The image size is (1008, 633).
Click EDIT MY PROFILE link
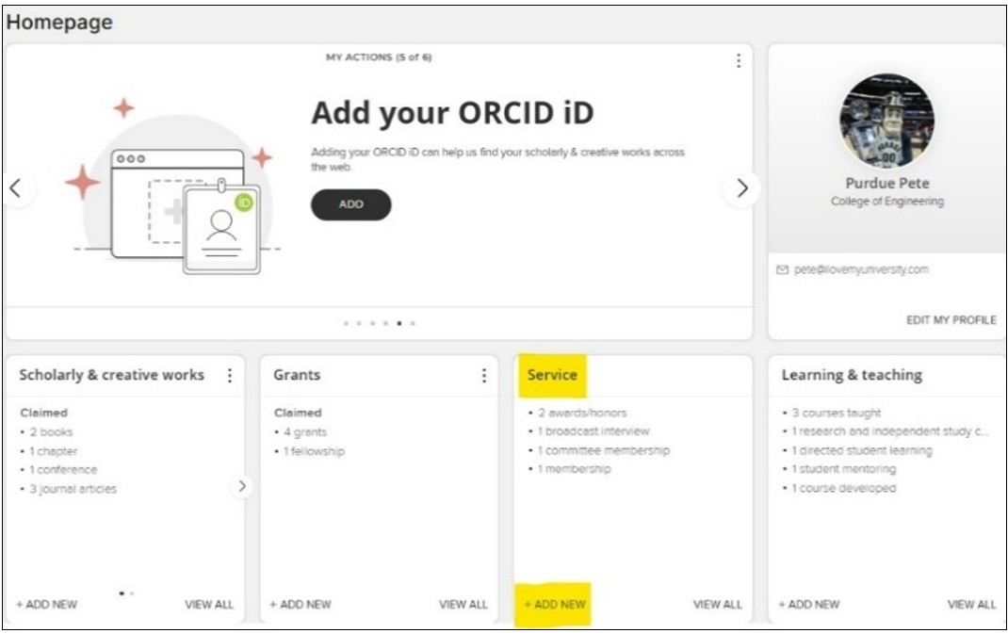(x=951, y=320)
